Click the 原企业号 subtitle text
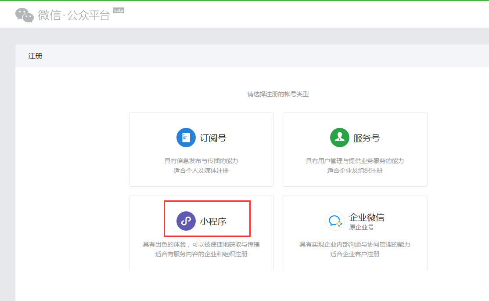The image size is (489, 301). click(361, 228)
